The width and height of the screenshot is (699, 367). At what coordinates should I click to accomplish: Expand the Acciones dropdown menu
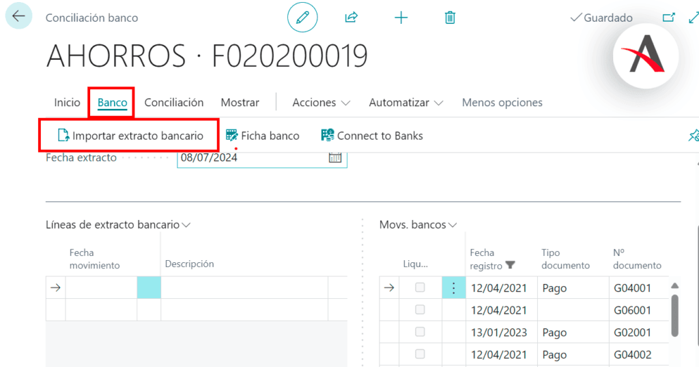click(321, 103)
